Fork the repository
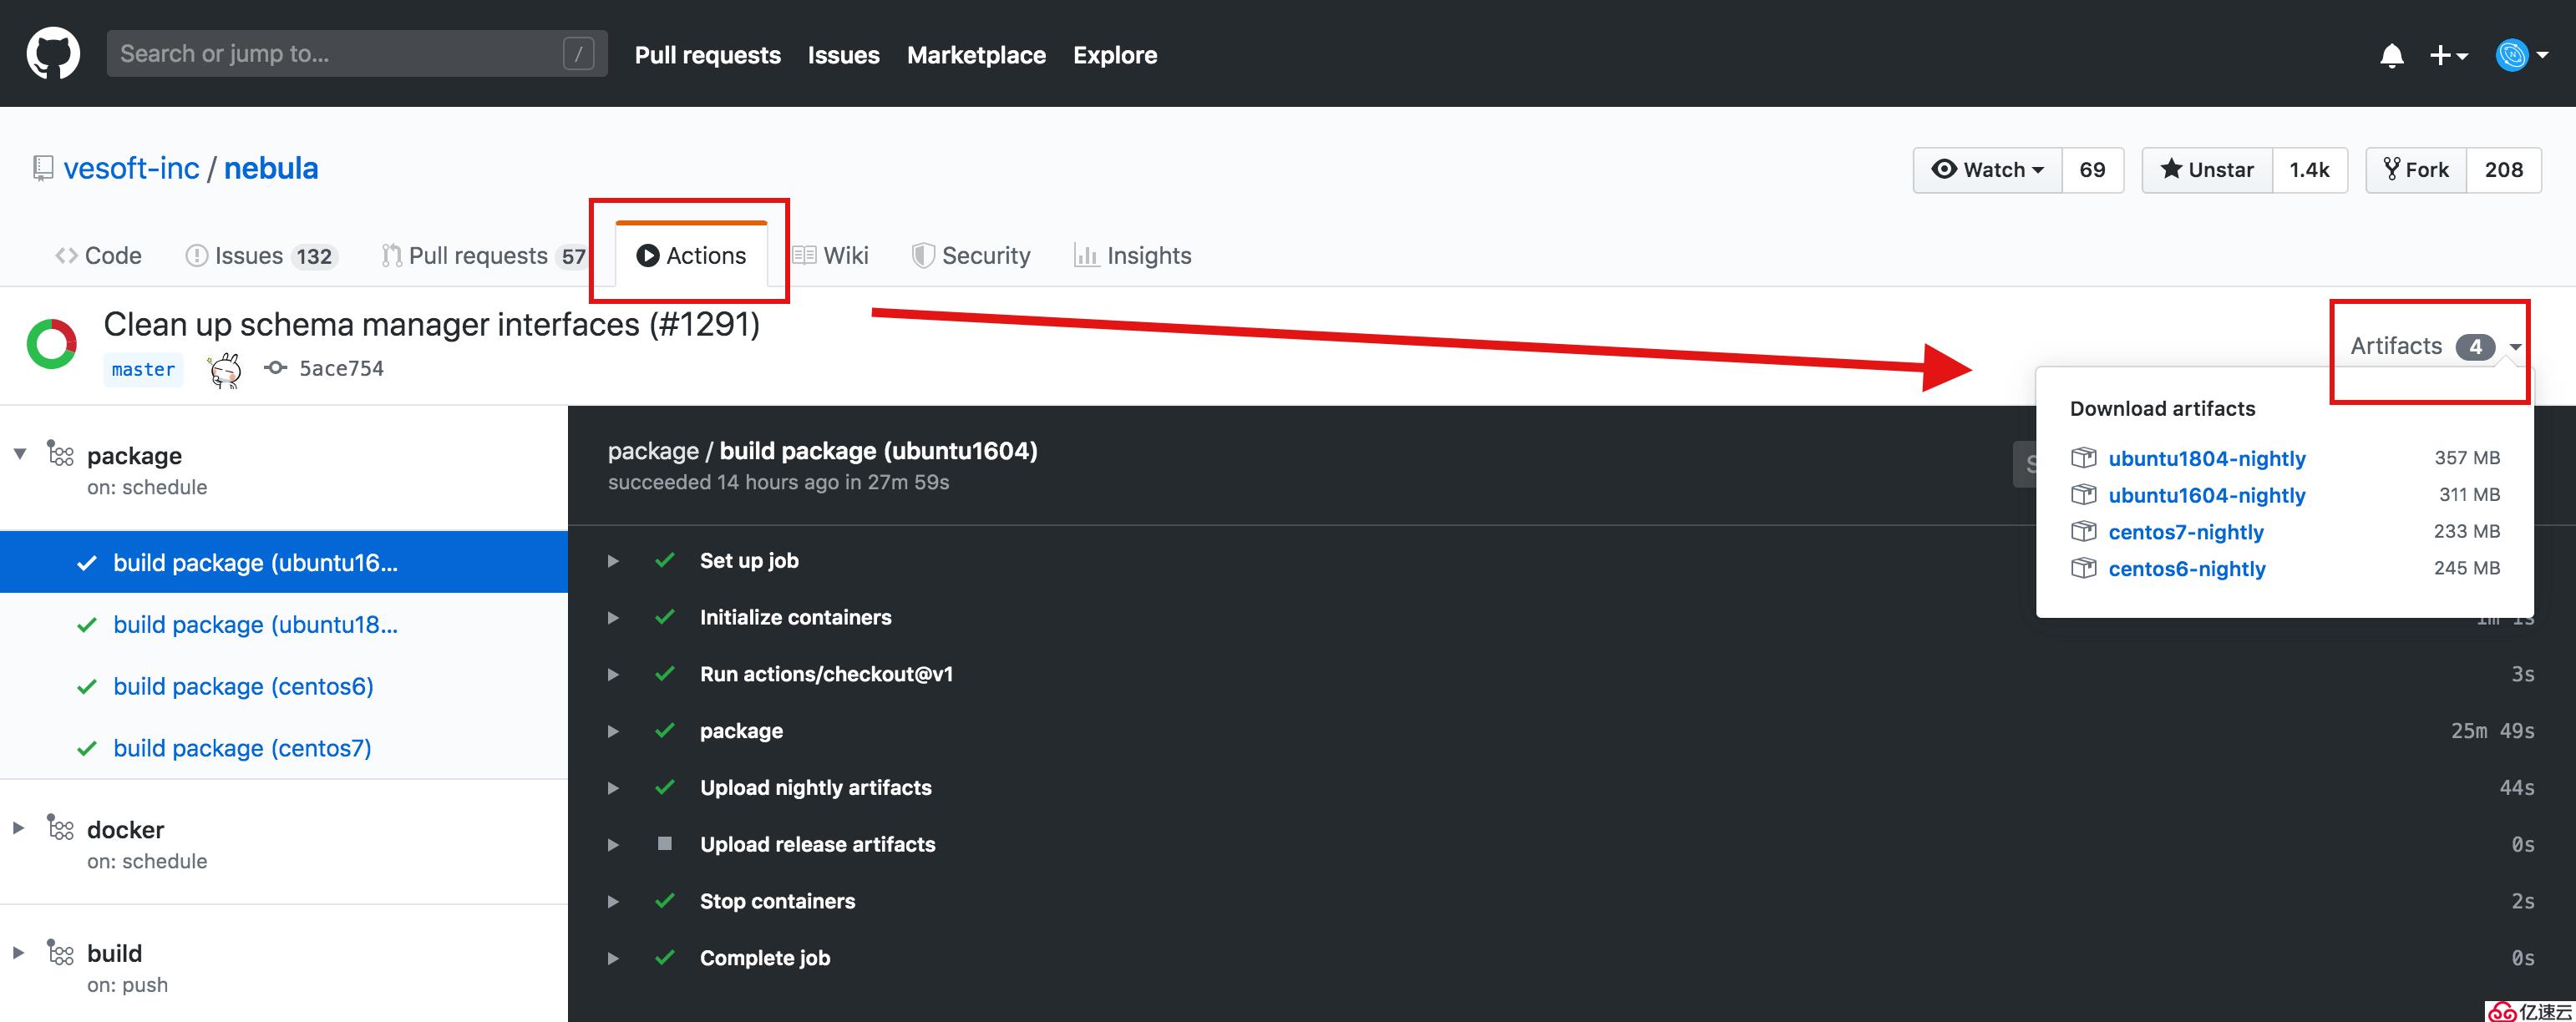Screen dimensions: 2576x1022 (2416, 170)
